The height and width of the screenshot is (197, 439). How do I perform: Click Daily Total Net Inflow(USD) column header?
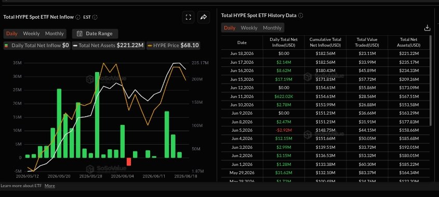coord(284,43)
